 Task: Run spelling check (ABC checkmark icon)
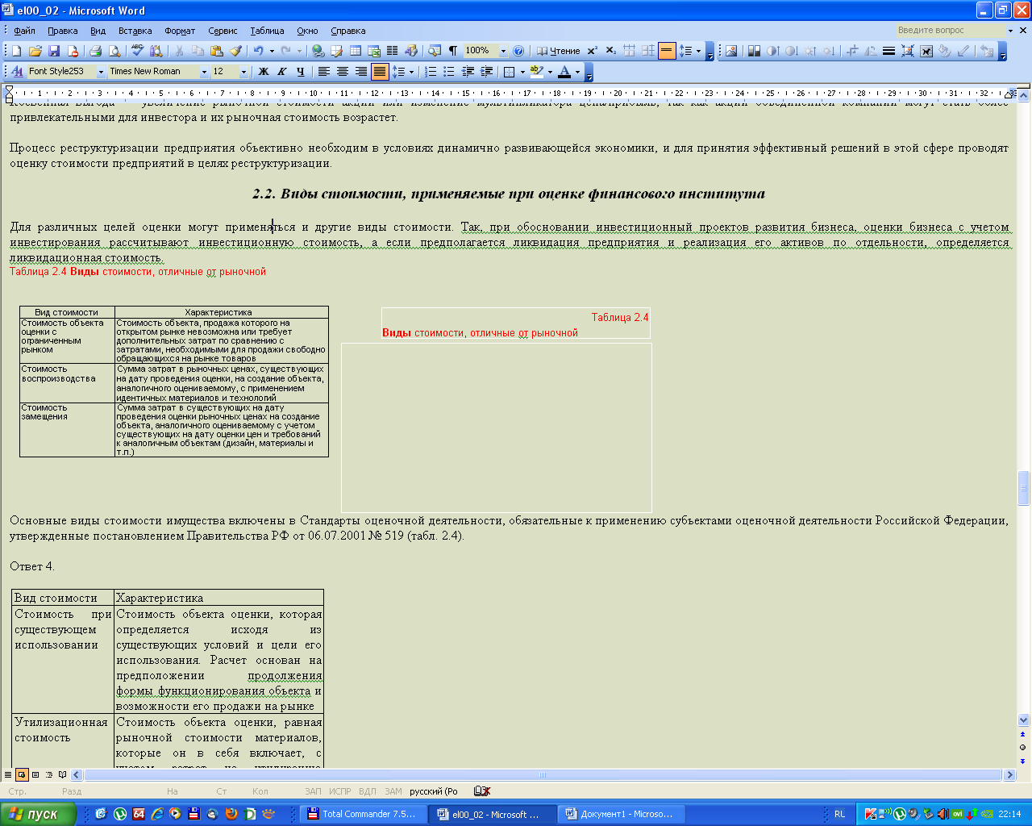137,51
